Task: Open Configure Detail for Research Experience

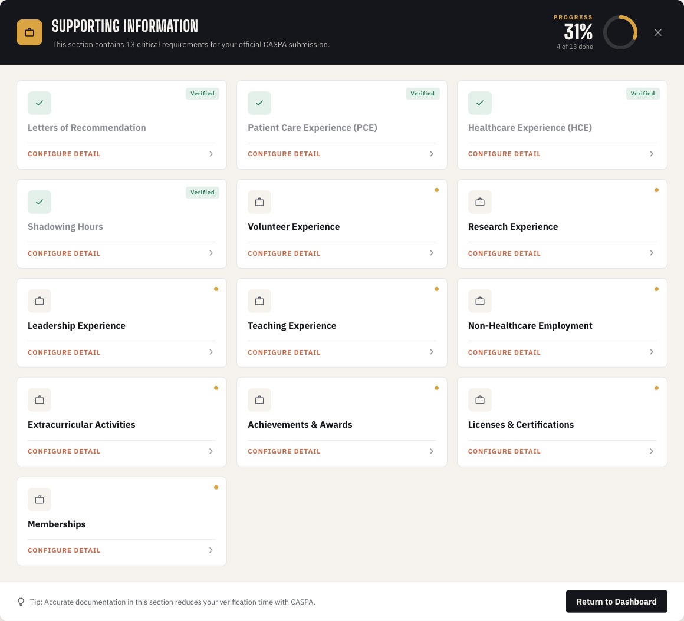Action: [x=504, y=253]
